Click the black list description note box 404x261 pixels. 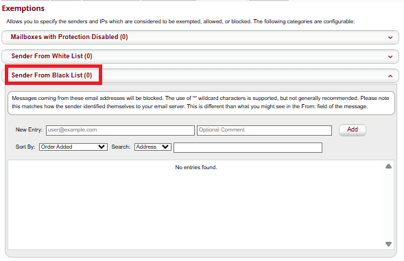point(201,103)
